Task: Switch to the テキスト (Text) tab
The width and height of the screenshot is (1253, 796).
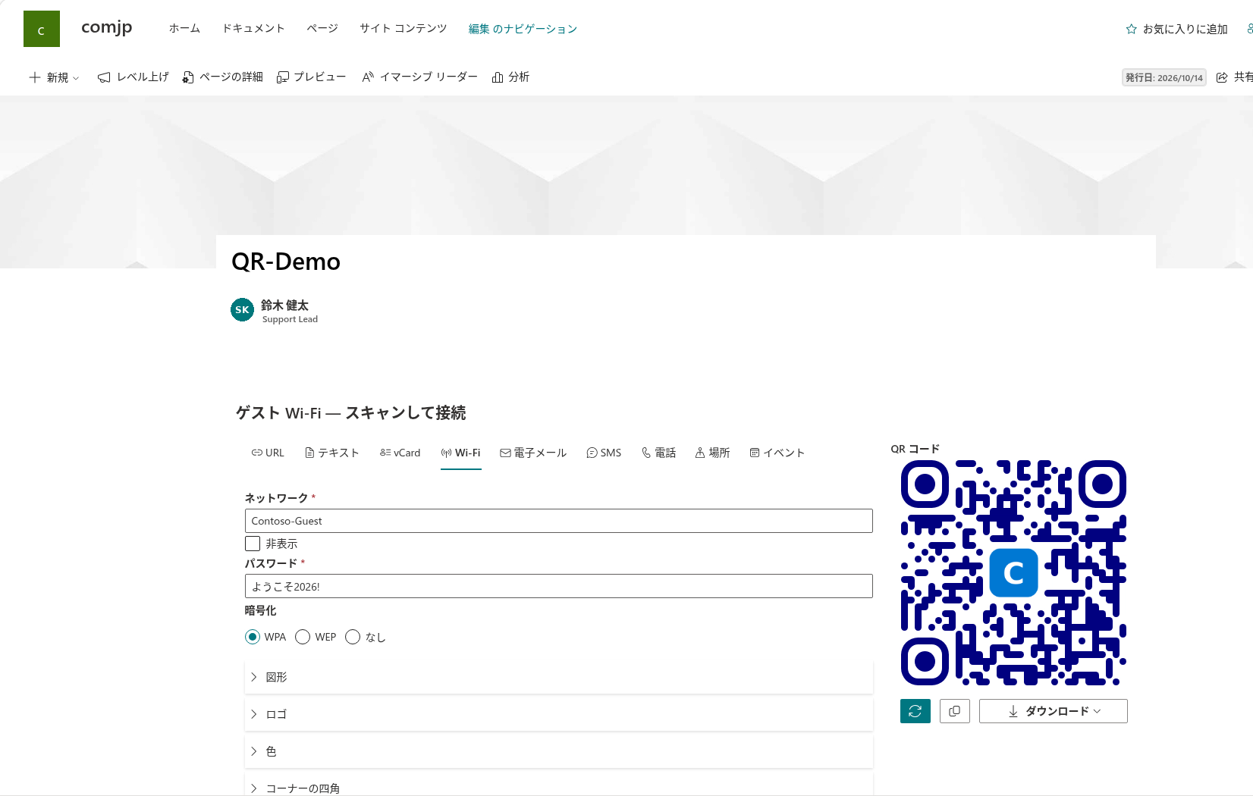Action: click(331, 453)
